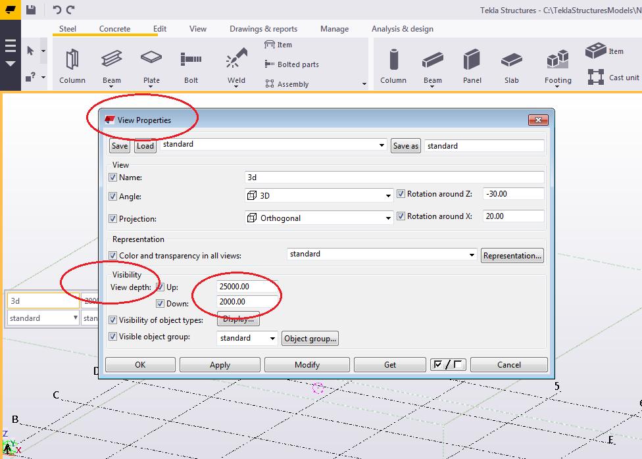Open the Concrete ribbon tab
The width and height of the screenshot is (642, 459).
click(114, 29)
